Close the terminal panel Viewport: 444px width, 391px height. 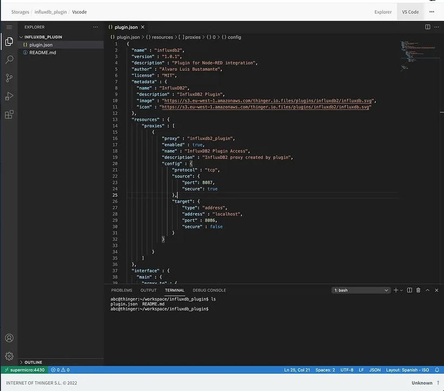[x=436, y=290]
